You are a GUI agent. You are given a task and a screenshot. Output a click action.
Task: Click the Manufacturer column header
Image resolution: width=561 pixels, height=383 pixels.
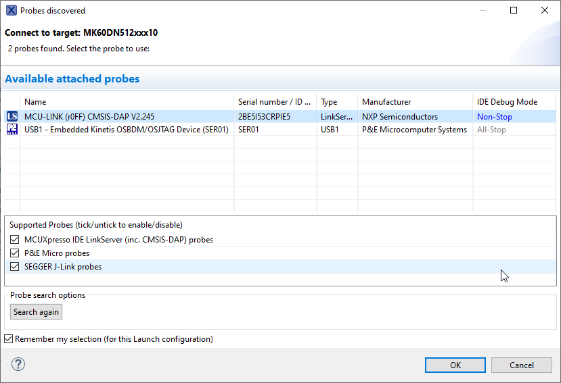click(414, 102)
